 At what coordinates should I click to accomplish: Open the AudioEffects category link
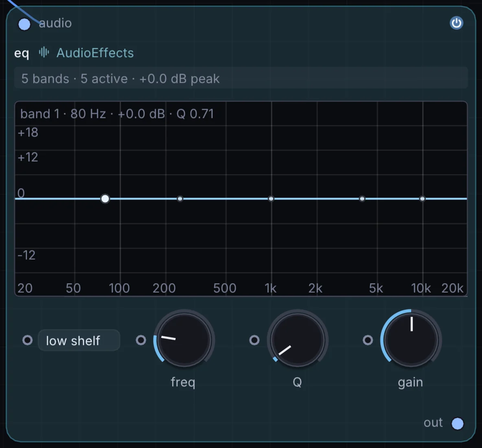pyautogui.click(x=95, y=53)
